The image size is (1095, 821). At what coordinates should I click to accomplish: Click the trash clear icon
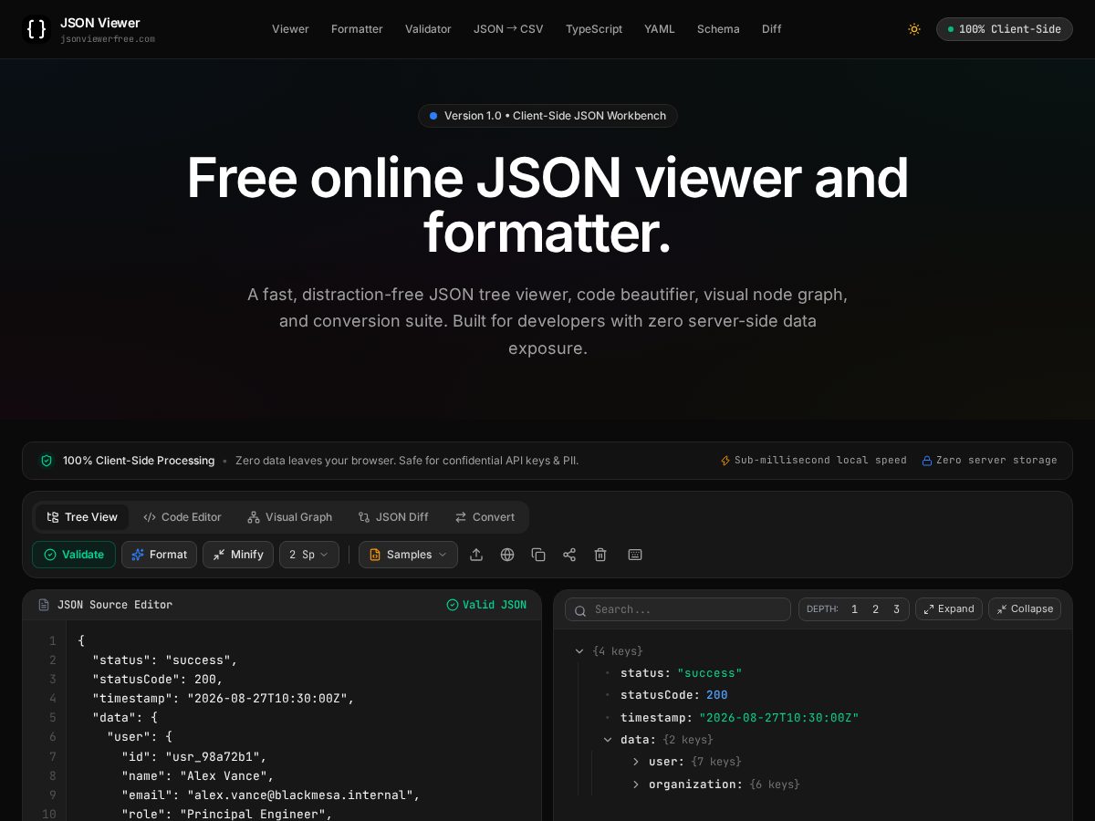click(600, 555)
